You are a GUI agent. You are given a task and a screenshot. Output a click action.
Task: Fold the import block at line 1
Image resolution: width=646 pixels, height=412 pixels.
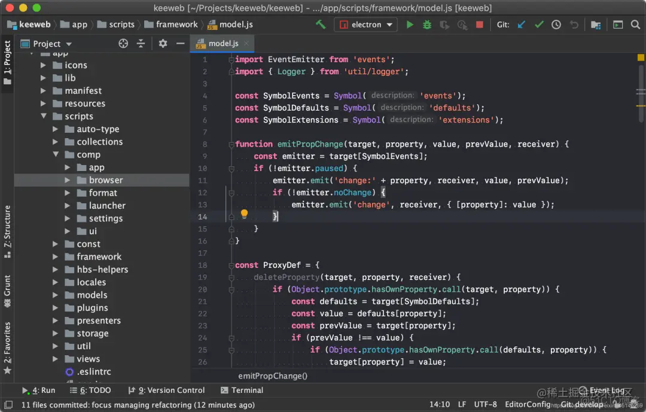231,60
